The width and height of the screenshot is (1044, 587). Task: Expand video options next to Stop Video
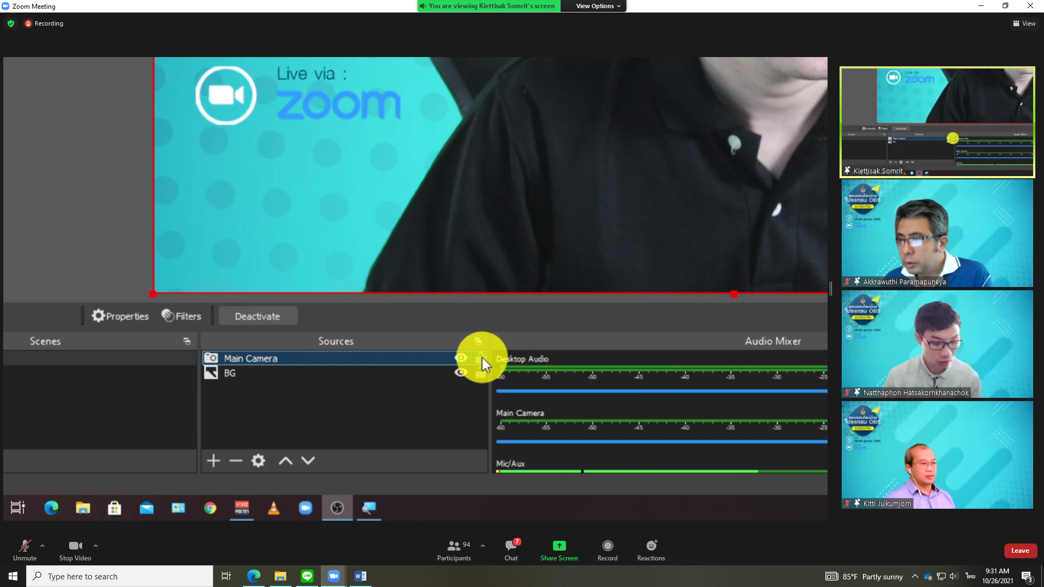click(x=96, y=545)
